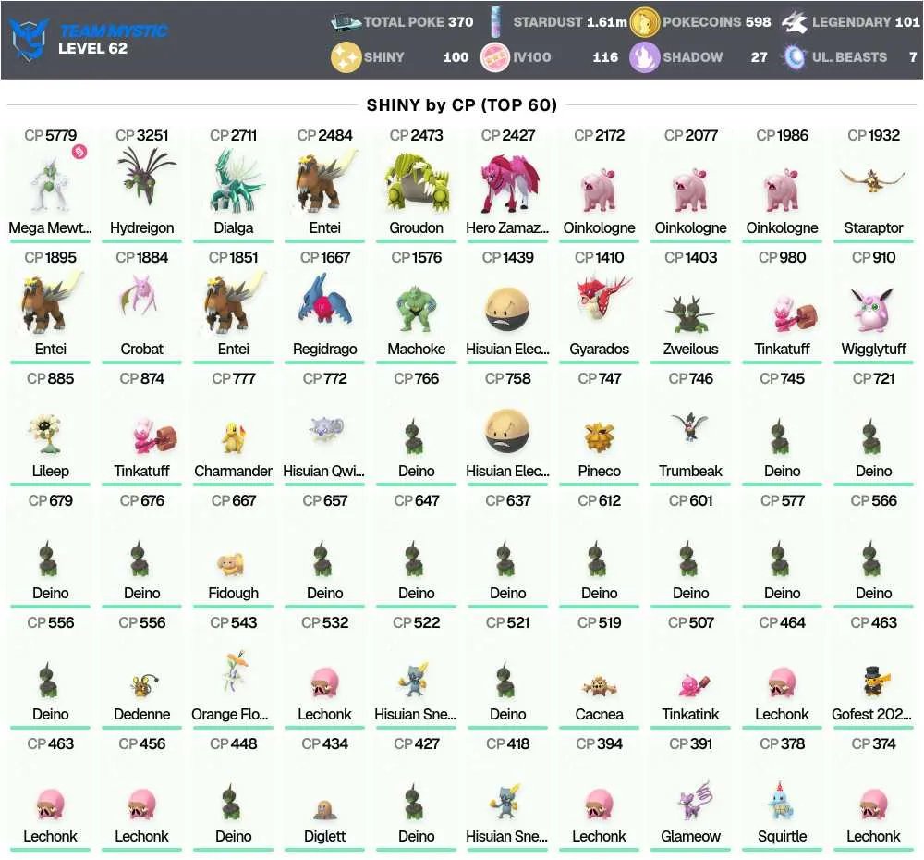Click the Ultra Beasts wormhole icon
Image resolution: width=924 pixels, height=860 pixels.
(795, 57)
